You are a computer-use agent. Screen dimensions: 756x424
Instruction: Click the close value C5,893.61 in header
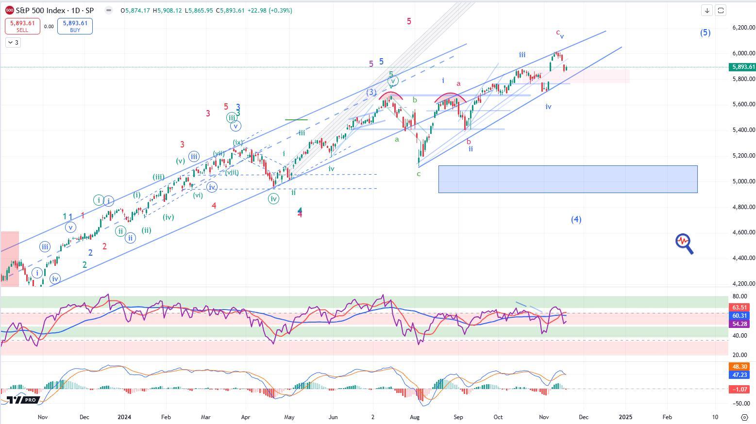(231, 10)
